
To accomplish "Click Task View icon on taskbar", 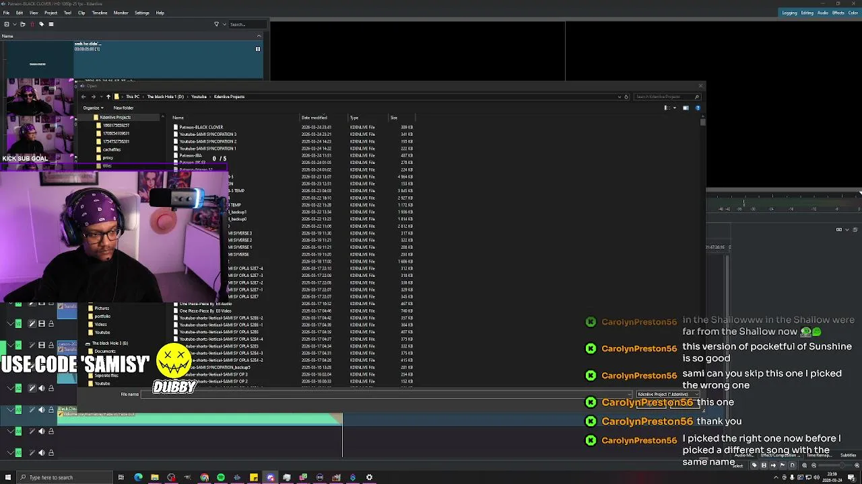I will coord(121,477).
